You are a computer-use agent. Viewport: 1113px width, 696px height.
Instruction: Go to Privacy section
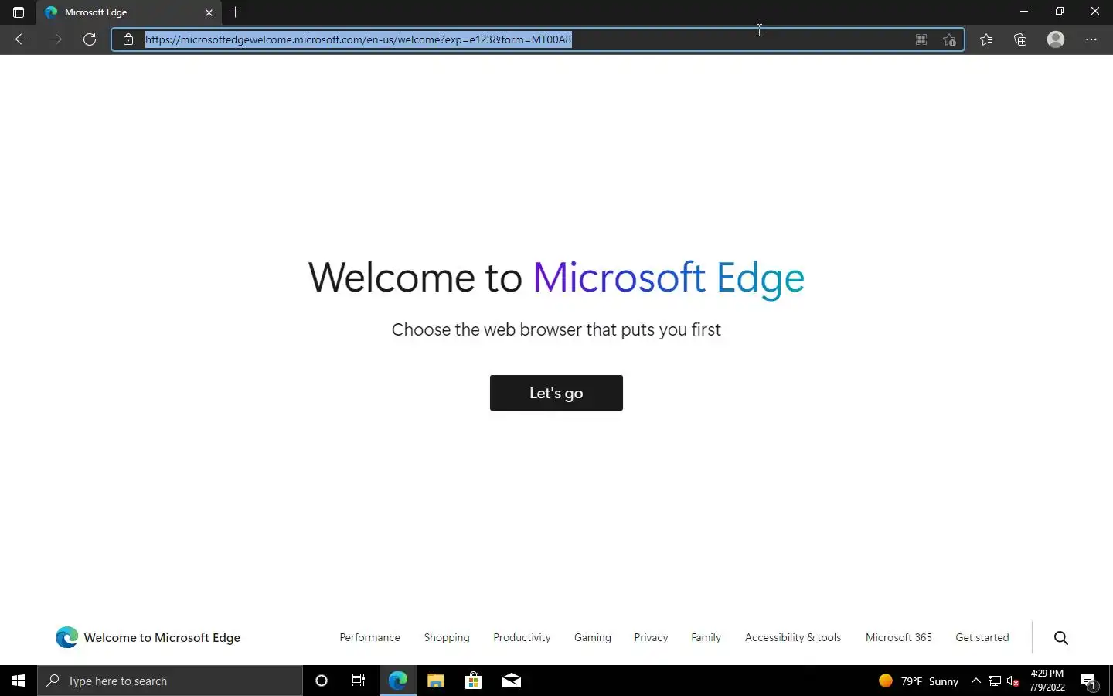[x=651, y=637]
